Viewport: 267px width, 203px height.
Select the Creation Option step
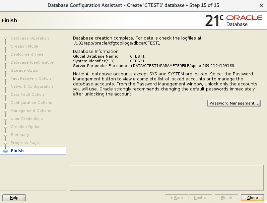(25, 127)
